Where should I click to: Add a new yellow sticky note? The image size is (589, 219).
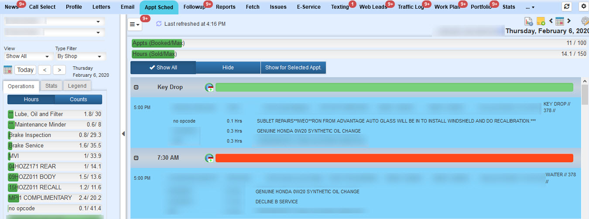click(541, 21)
